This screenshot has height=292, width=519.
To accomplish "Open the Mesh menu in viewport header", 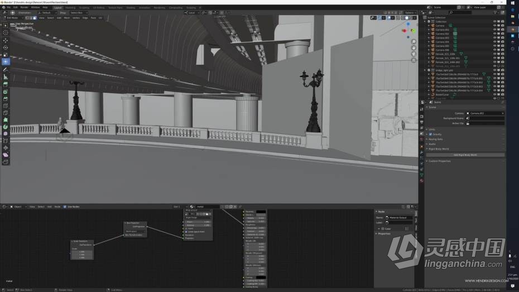I will pyautogui.click(x=67, y=18).
